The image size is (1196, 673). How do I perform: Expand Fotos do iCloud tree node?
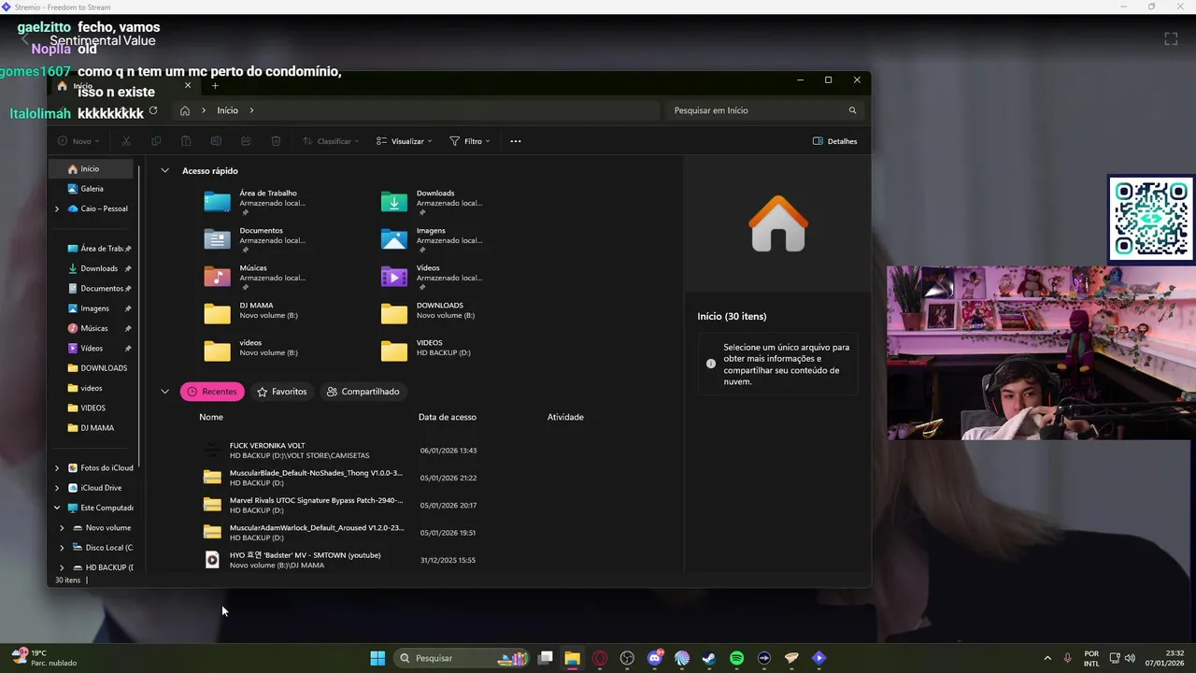point(57,468)
